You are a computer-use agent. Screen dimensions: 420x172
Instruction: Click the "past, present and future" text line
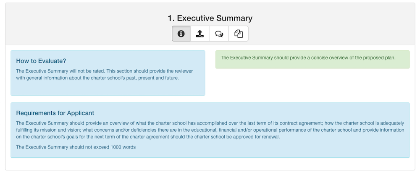pyautogui.click(x=97, y=78)
